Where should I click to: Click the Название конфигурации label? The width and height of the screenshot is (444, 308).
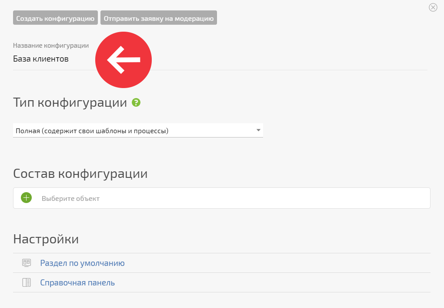[x=51, y=46]
